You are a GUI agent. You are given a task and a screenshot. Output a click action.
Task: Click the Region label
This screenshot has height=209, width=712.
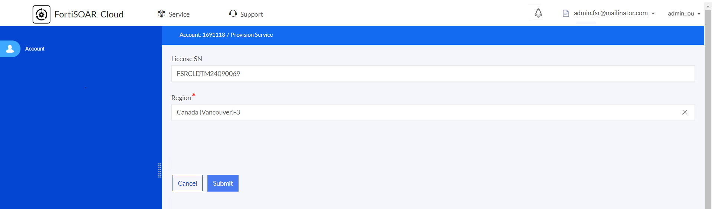point(181,97)
